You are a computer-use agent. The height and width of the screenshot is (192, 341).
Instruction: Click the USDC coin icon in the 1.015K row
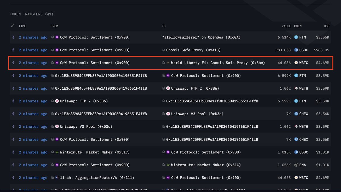pos(296,152)
